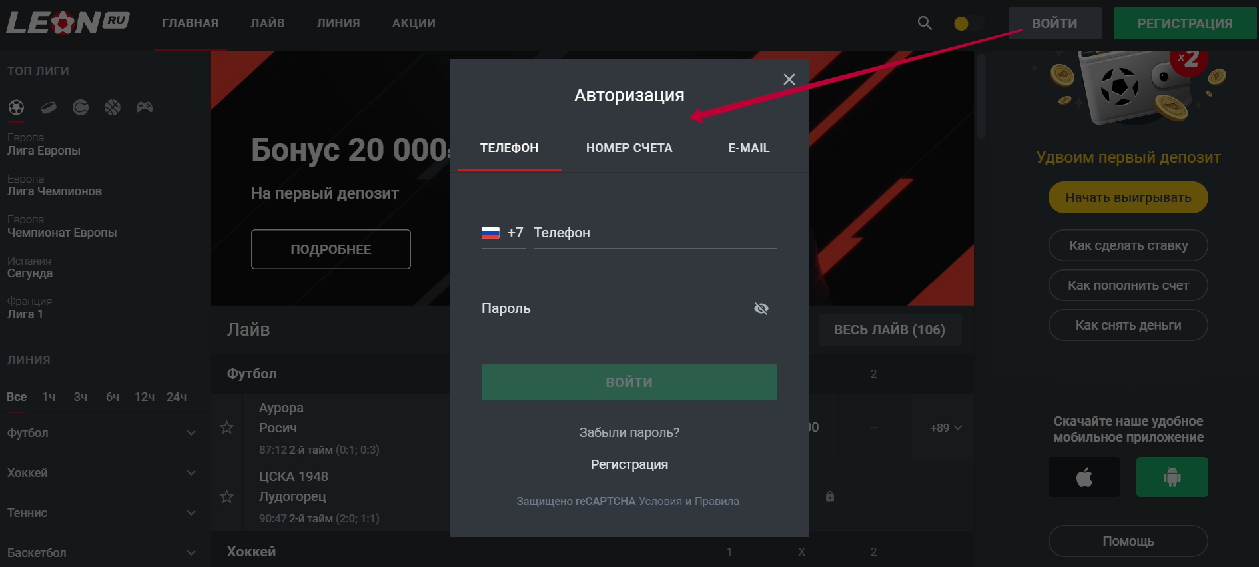Add Аврора vs Росич match to favorites
The width and height of the screenshot is (1259, 567).
(x=226, y=428)
